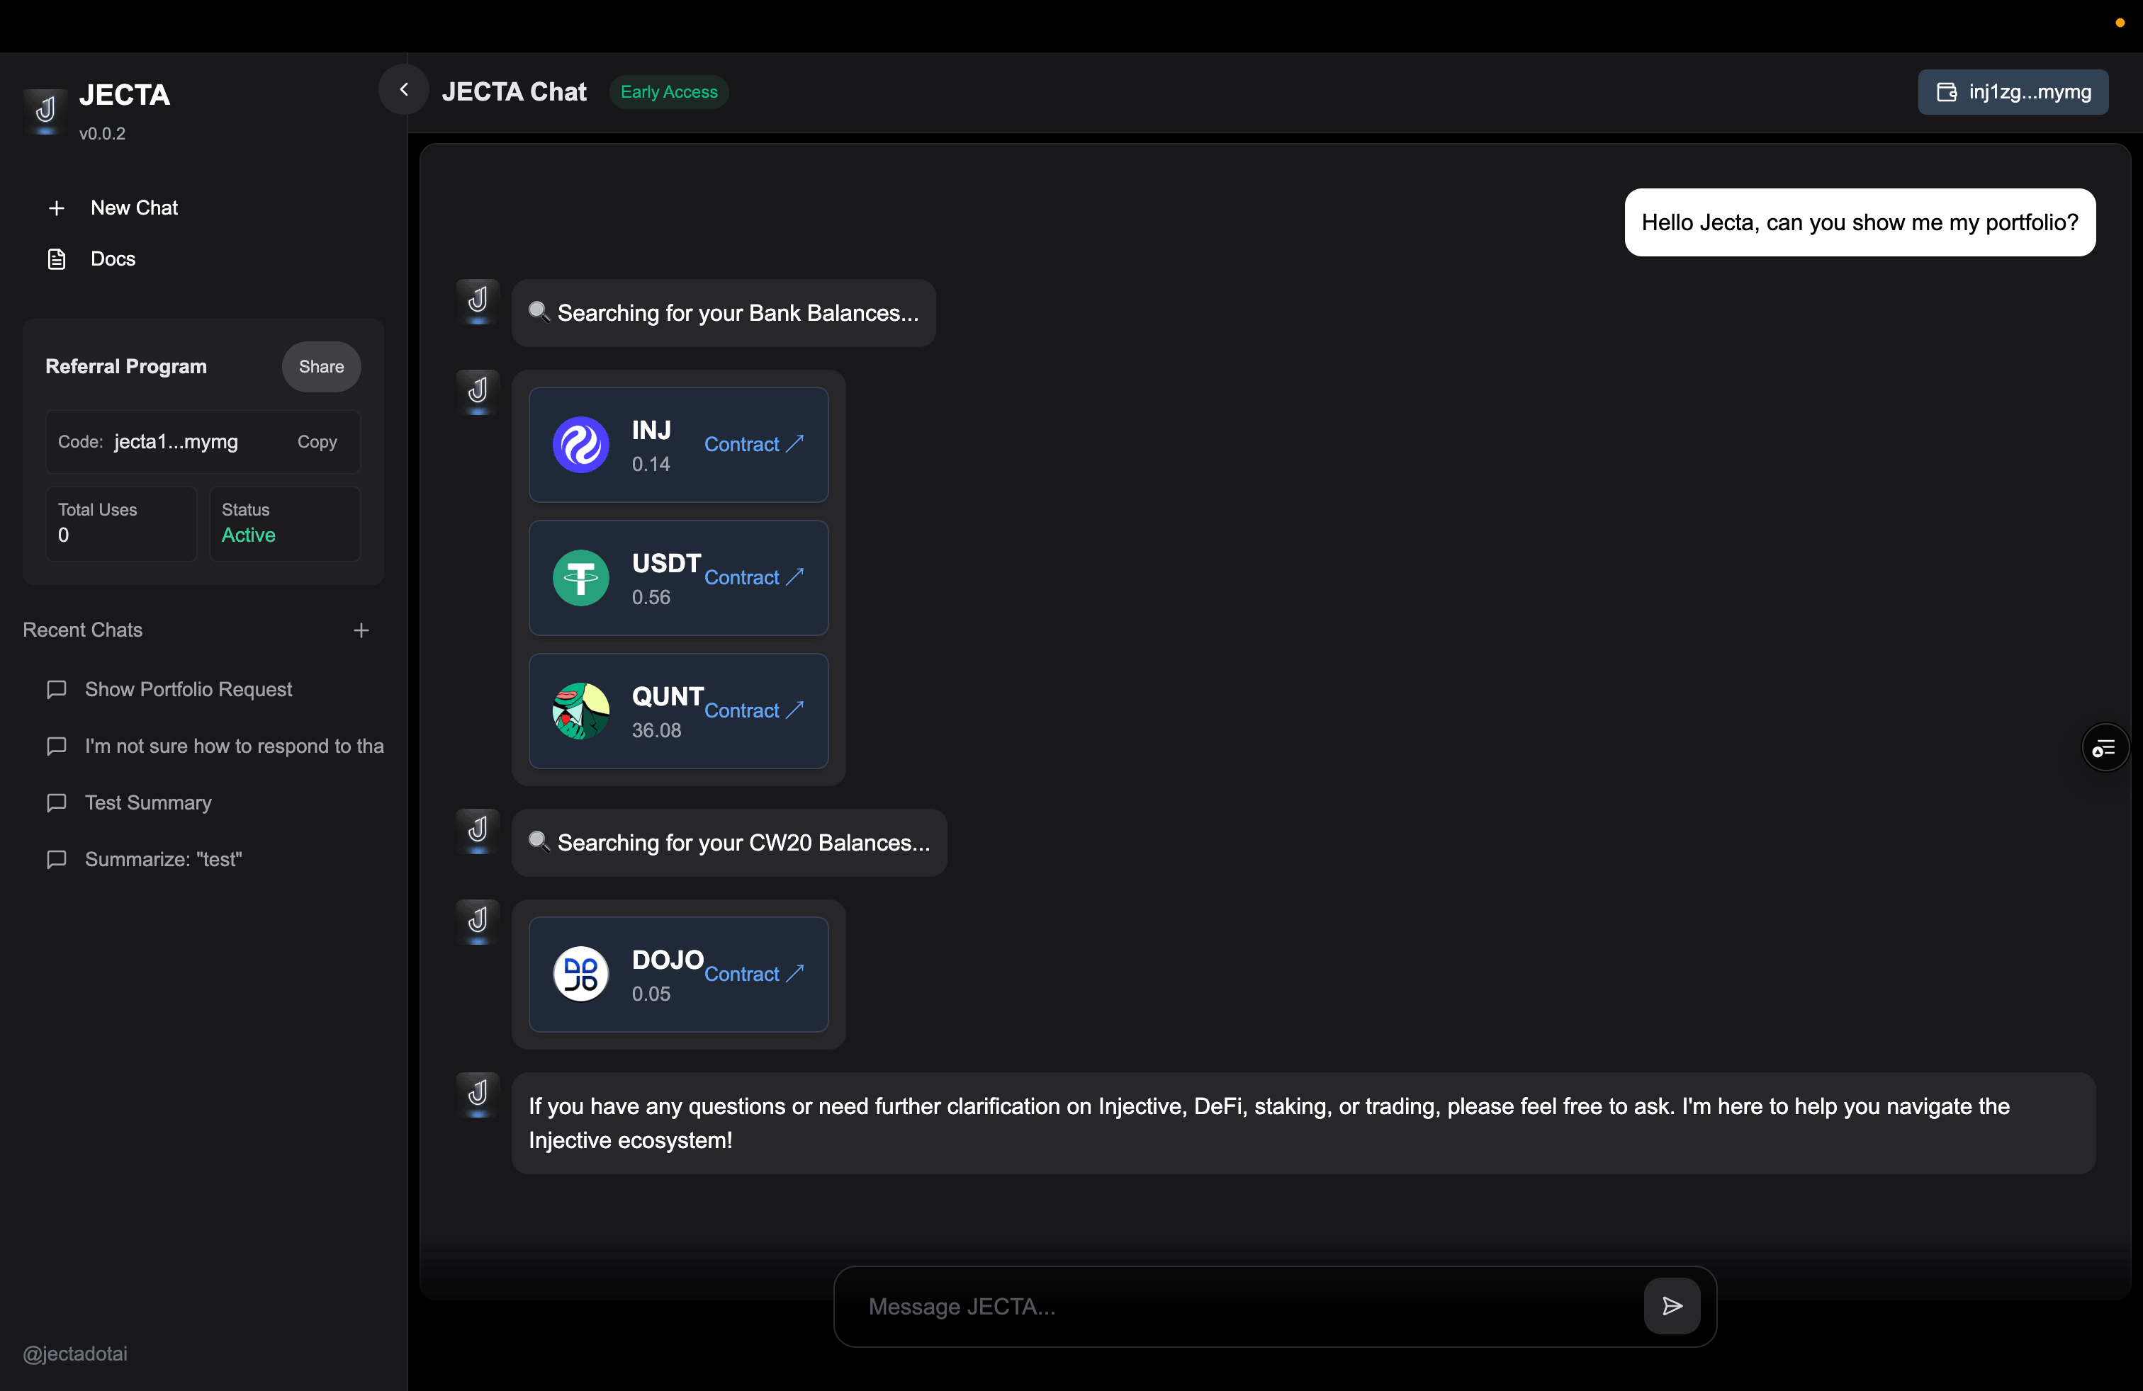
Task: Click the QUNT token logo thumbnail
Action: [580, 712]
